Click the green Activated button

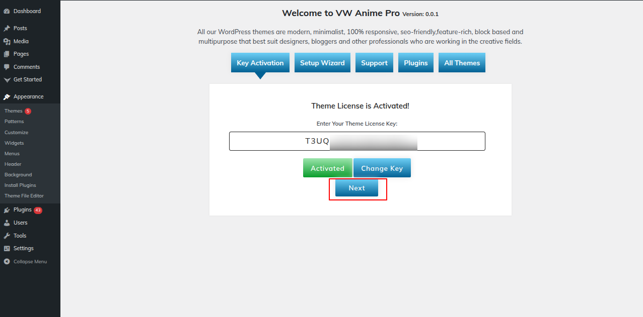[327, 168]
